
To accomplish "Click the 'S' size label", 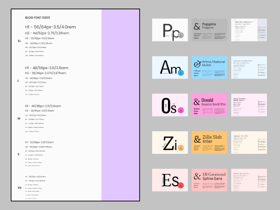I will click(x=18, y=154).
